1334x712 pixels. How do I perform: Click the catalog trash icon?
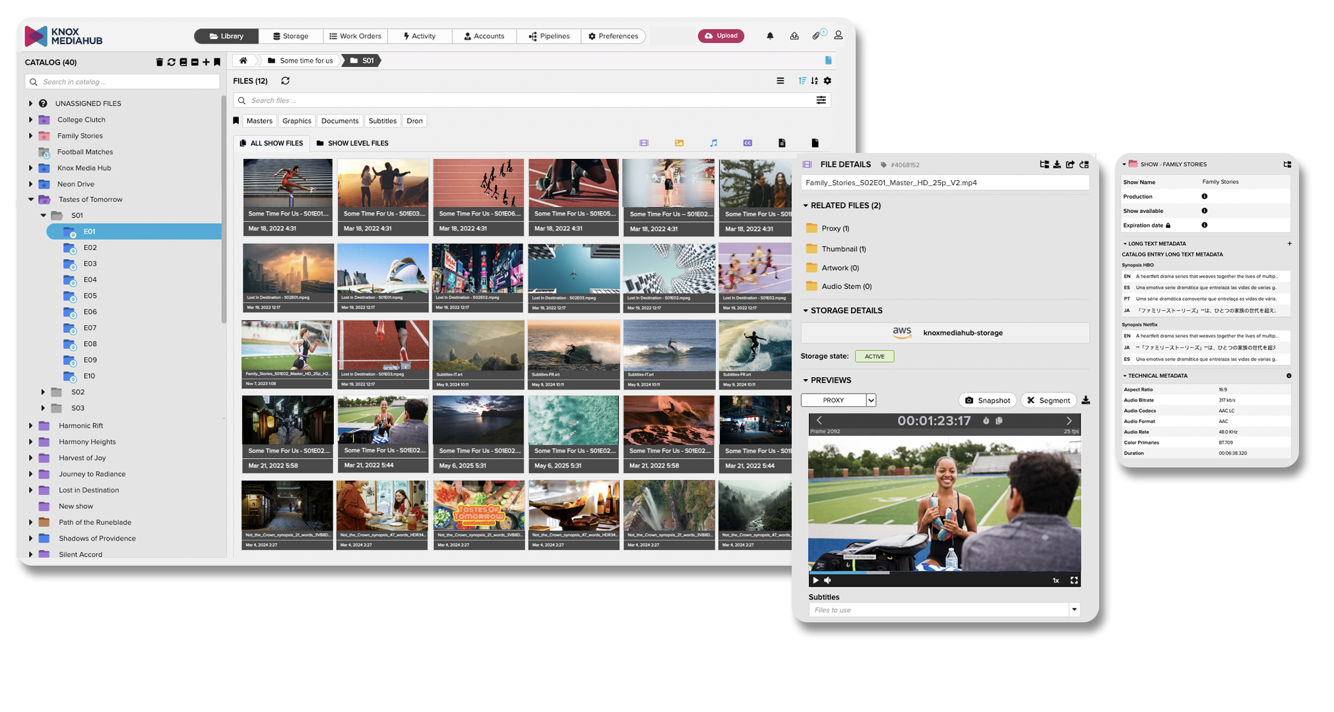[x=159, y=62]
